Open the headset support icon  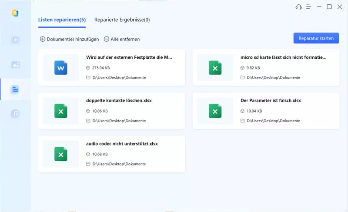(x=298, y=7)
